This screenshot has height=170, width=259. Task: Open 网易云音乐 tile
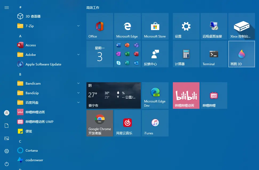pos(127,123)
